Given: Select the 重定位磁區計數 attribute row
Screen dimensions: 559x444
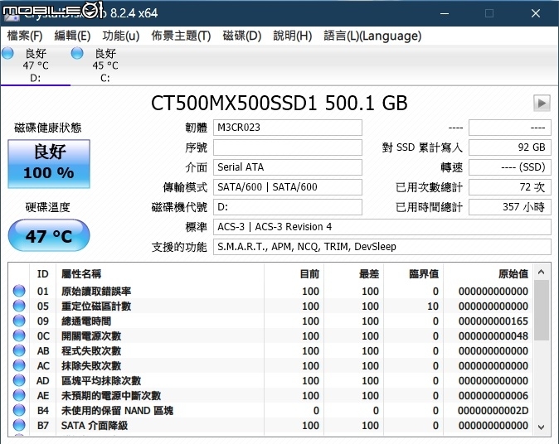Looking at the screenshot, I should click(271, 306).
